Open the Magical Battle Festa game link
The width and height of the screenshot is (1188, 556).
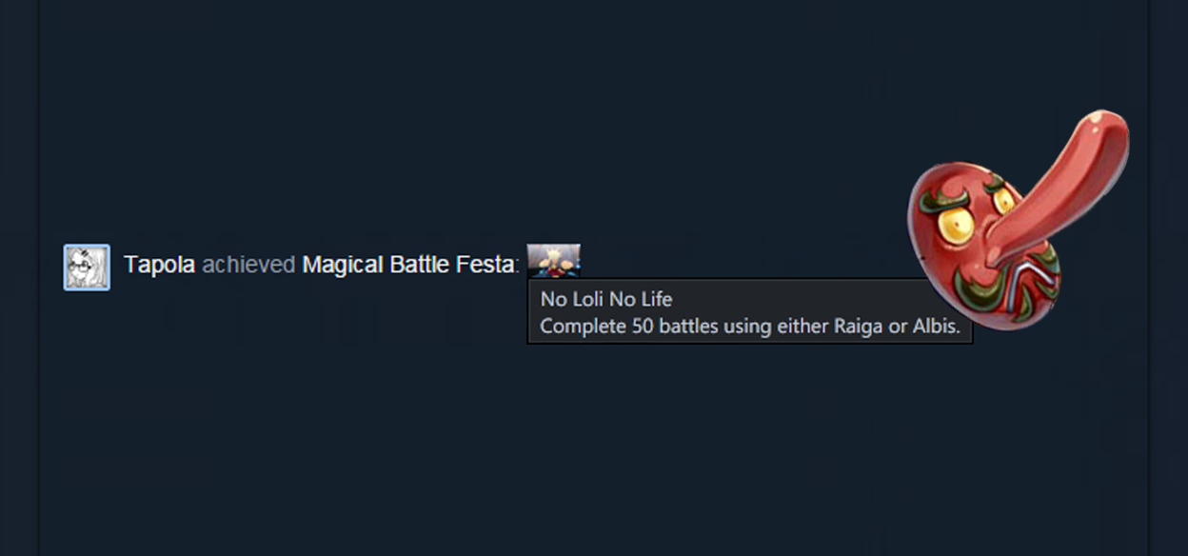coord(409,266)
